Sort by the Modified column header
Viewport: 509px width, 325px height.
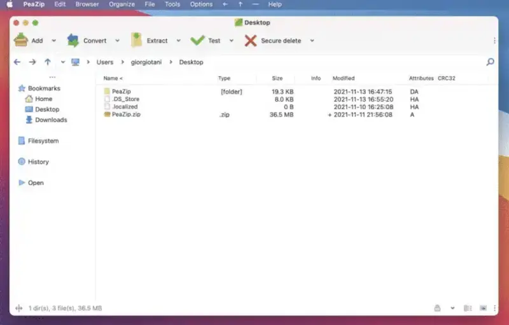344,78
